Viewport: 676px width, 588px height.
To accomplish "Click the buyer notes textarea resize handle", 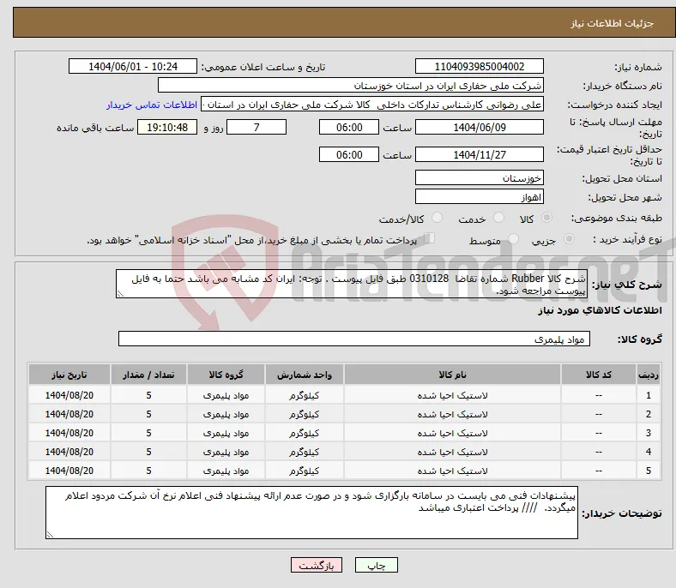I will 50,534.
